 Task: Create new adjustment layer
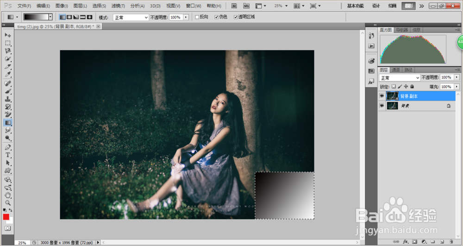click(x=424, y=241)
